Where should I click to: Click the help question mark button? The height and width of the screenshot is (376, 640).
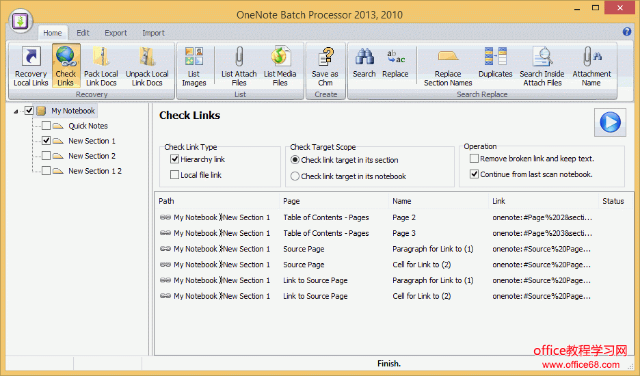point(626,31)
